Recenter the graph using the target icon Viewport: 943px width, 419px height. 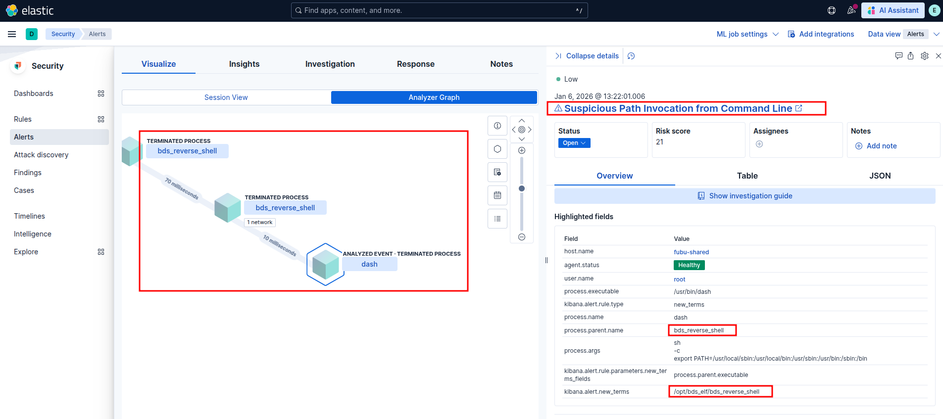click(521, 130)
